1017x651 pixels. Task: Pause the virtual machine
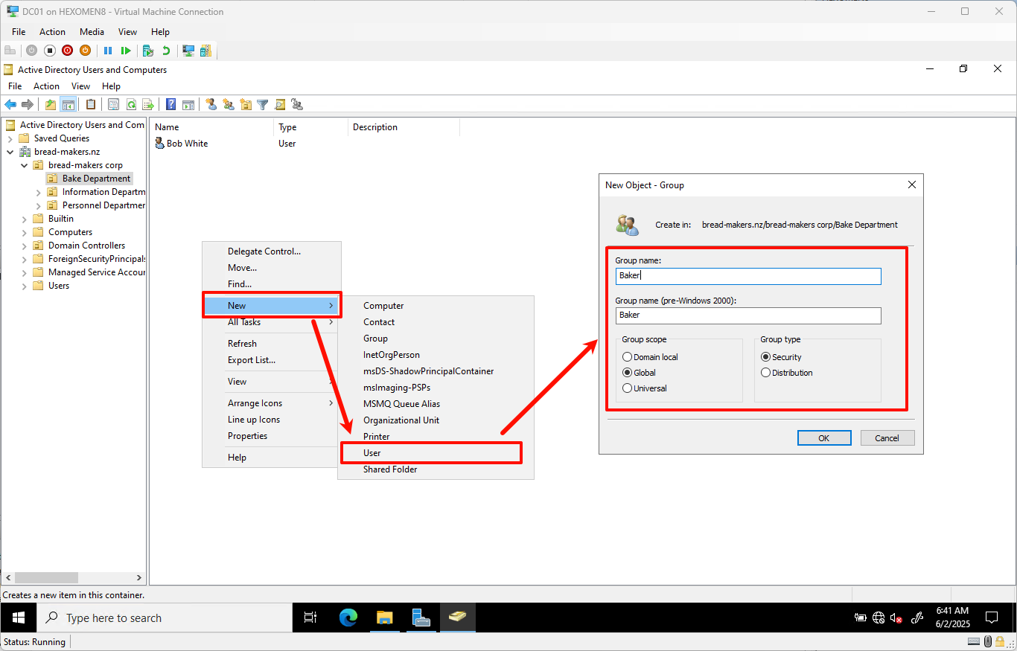pos(108,51)
